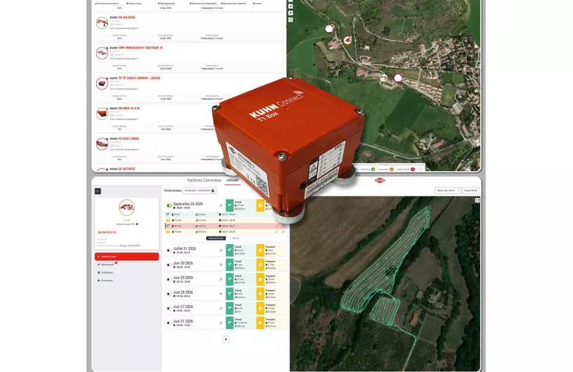Image resolution: width=573 pixels, height=372 pixels.
Task: Click the dark back button above machine card
Action: point(97,191)
